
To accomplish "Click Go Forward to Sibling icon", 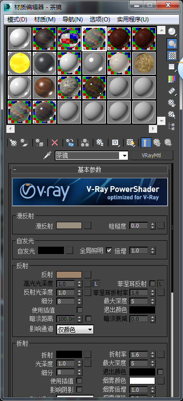I will point(168,143).
